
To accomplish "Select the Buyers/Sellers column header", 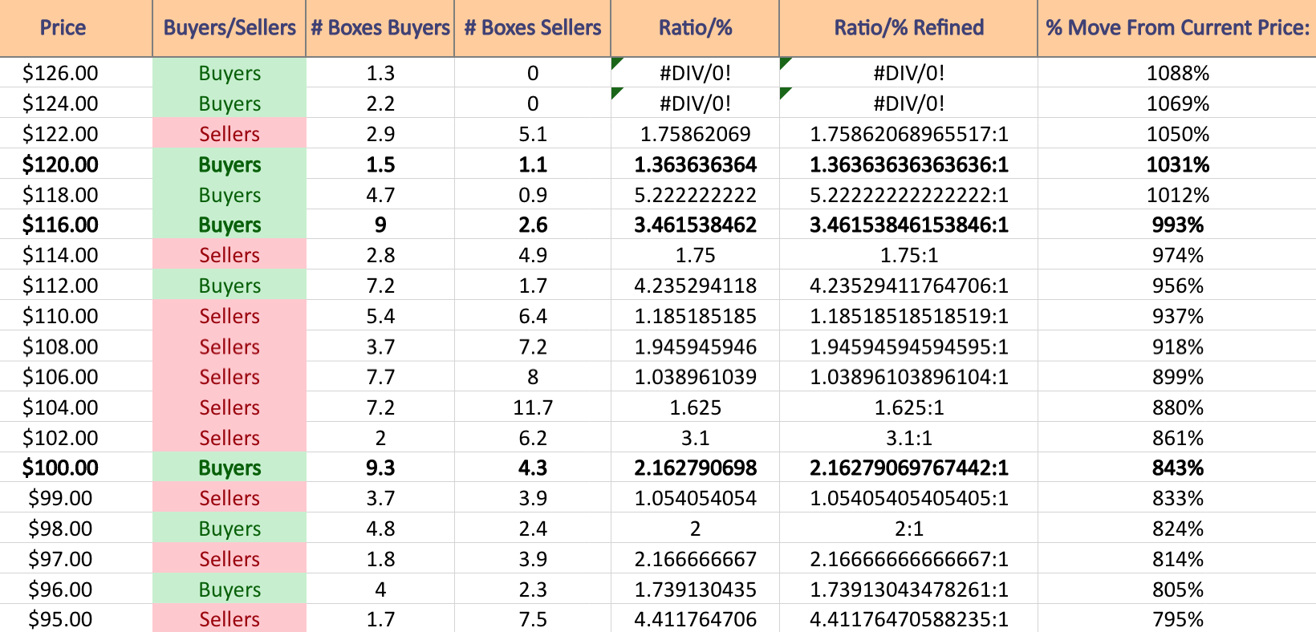I will tap(229, 28).
